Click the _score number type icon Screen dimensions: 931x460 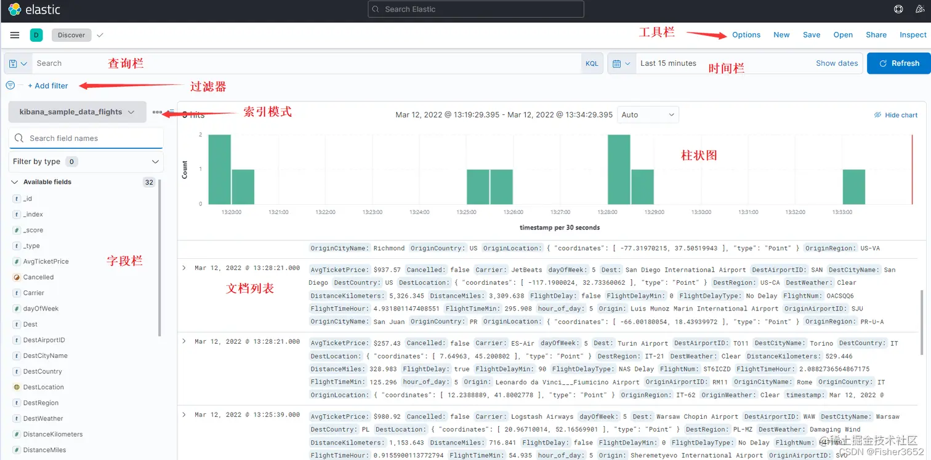click(17, 230)
